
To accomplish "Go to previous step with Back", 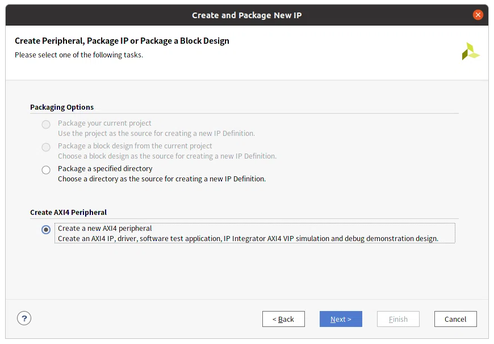I will [x=283, y=319].
